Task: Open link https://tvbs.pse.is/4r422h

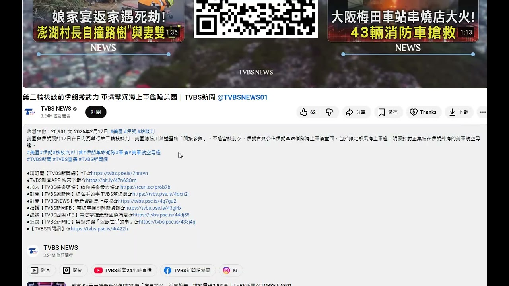Action: [99, 229]
